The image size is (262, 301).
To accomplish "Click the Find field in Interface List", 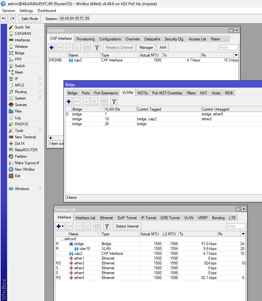I will click(x=235, y=226).
